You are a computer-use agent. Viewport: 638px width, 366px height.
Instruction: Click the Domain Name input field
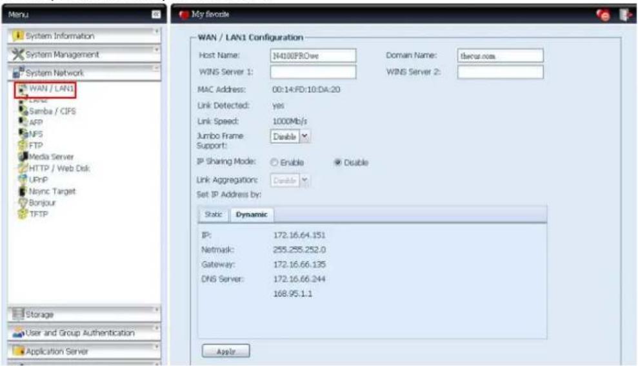500,55
